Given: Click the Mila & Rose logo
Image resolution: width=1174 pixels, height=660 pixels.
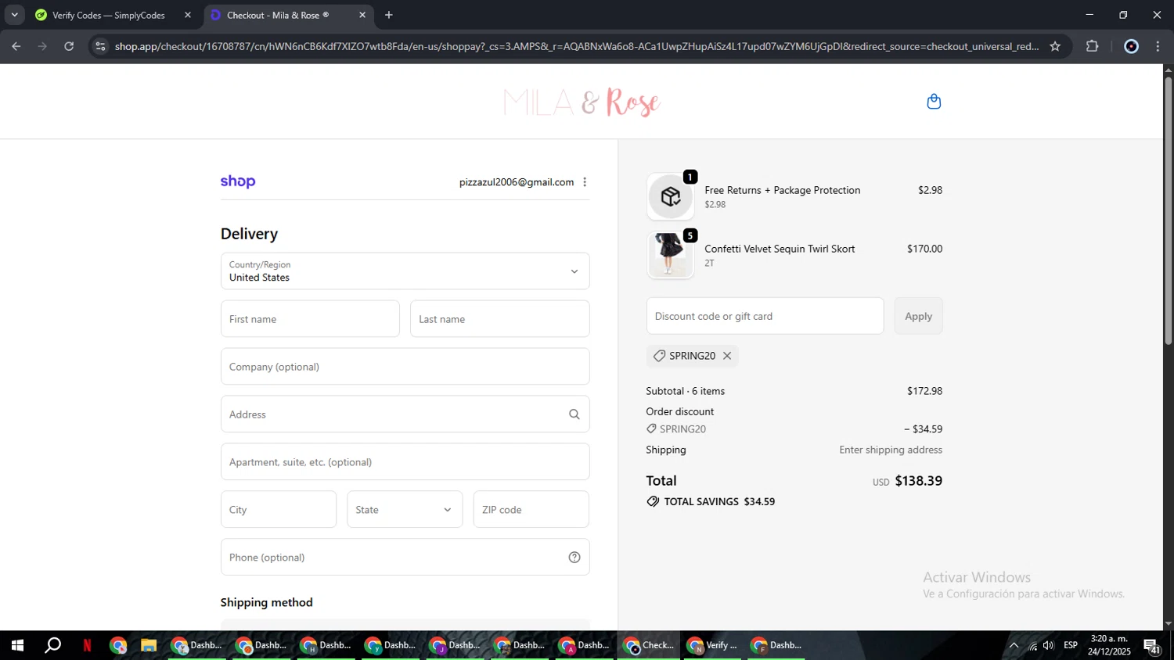Looking at the screenshot, I should click(582, 102).
